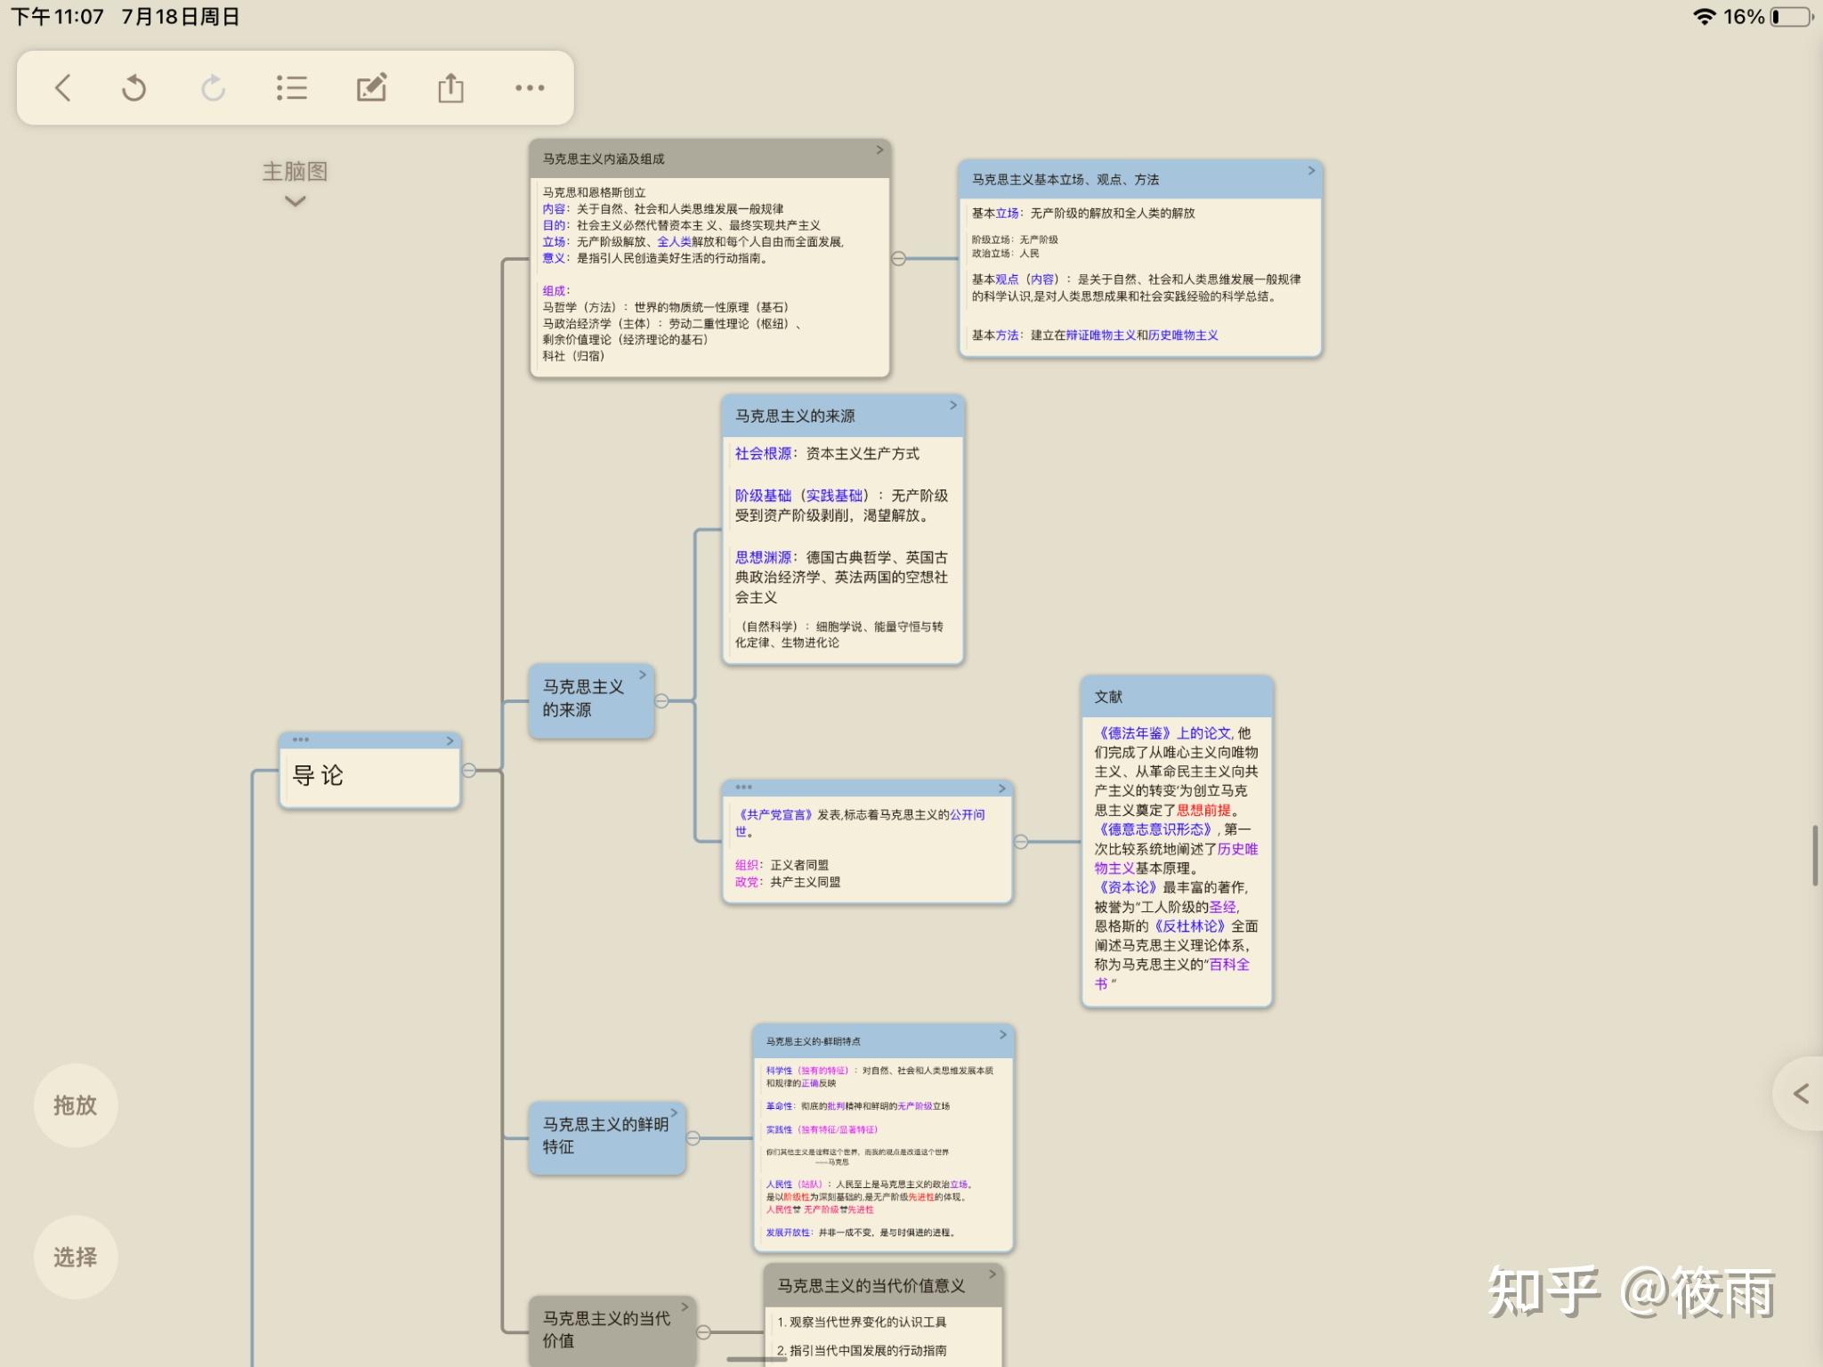This screenshot has width=1823, height=1367.
Task: Open the right side panel via edge chevron
Action: [x=1800, y=1093]
